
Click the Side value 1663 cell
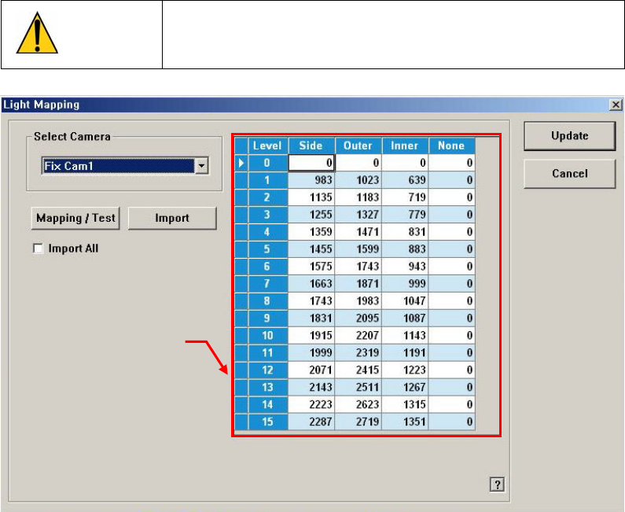tap(311, 284)
